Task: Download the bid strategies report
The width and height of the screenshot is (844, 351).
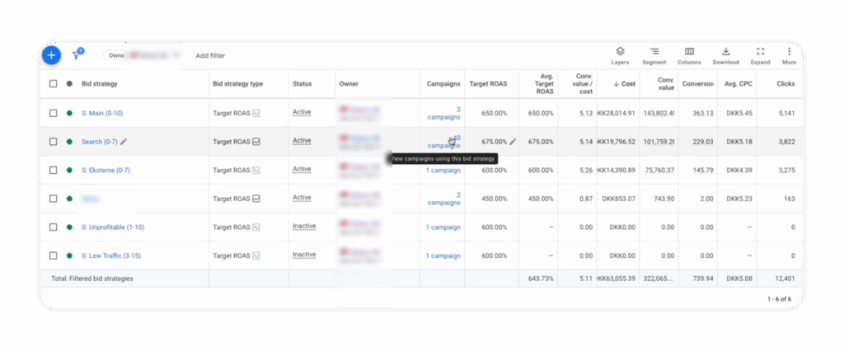Action: [725, 54]
